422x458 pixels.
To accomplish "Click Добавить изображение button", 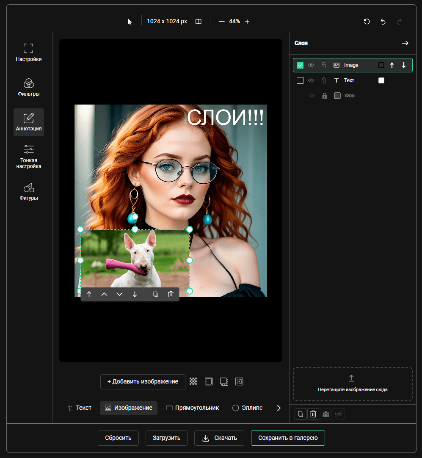I will [x=143, y=381].
